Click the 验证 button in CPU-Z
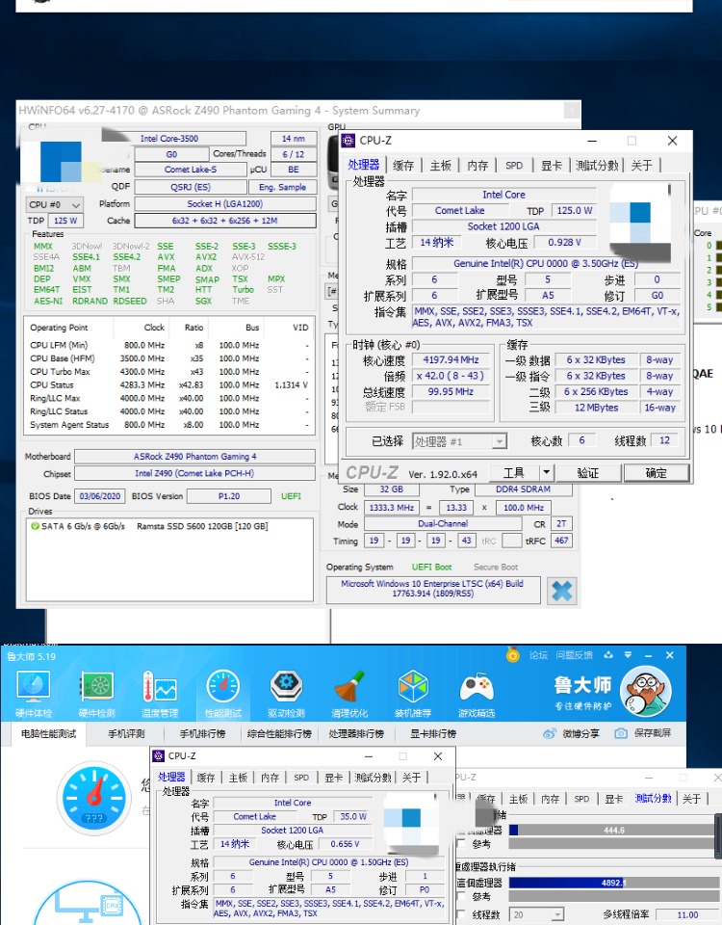 587,472
